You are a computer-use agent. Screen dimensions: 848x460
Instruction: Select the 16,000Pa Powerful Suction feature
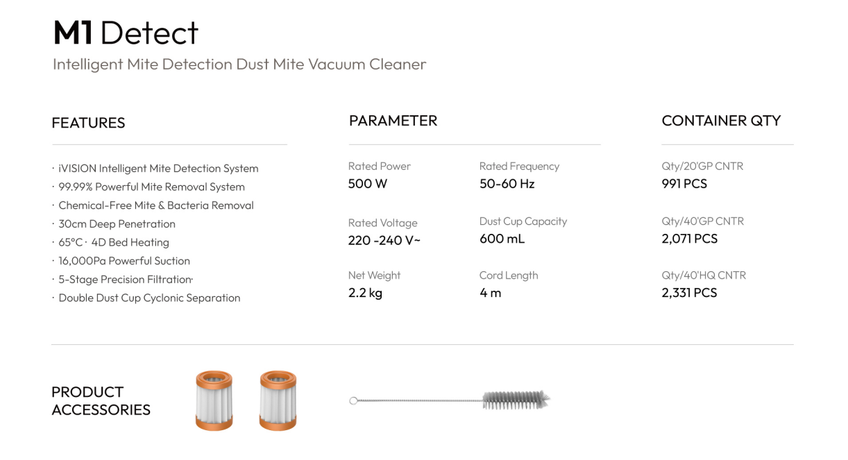coord(124,261)
